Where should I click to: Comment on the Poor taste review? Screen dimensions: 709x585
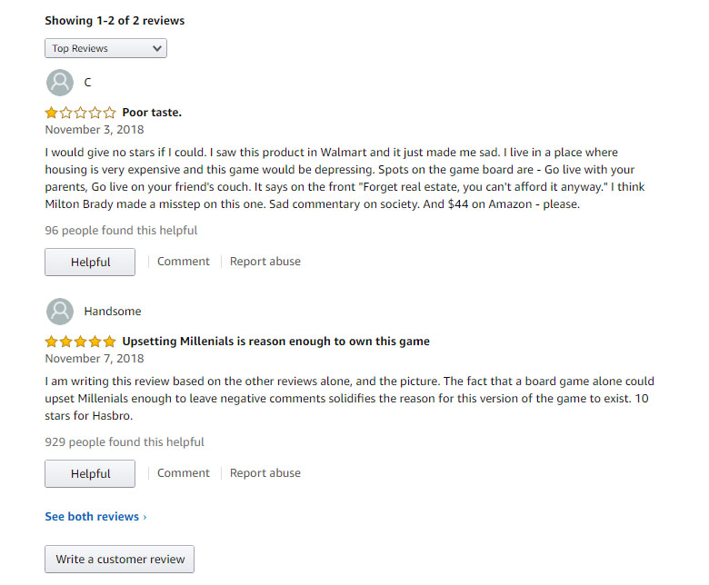183,262
